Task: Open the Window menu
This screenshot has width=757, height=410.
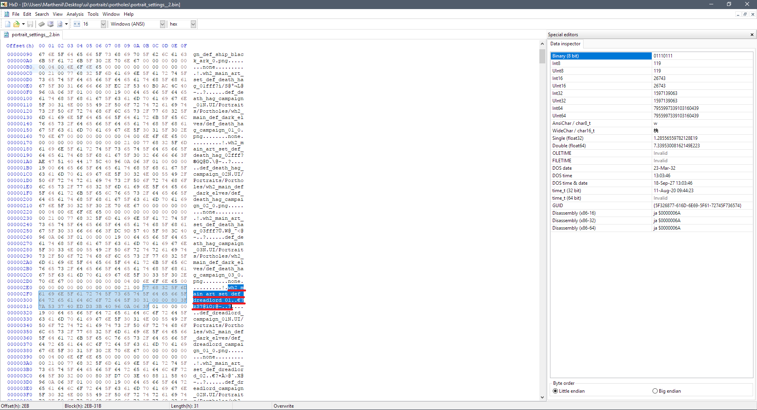Action: tap(111, 14)
